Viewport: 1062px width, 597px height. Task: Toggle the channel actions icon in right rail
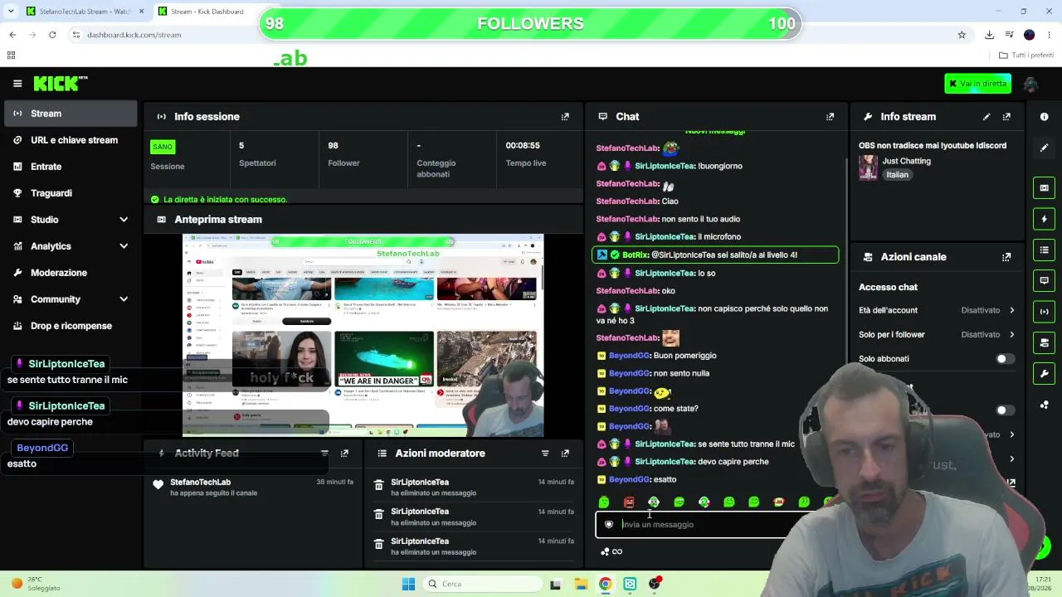1044,342
